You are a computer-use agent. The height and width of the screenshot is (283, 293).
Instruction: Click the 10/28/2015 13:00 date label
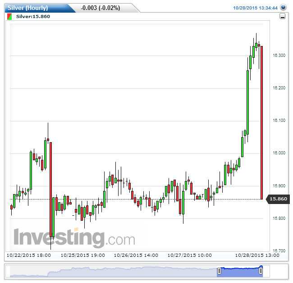(257, 255)
